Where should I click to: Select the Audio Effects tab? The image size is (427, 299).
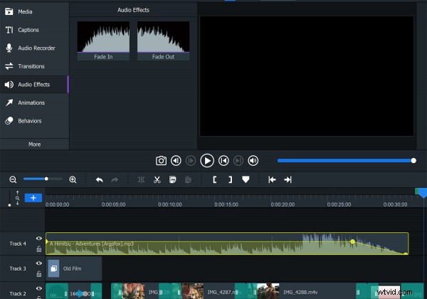[x=34, y=85]
